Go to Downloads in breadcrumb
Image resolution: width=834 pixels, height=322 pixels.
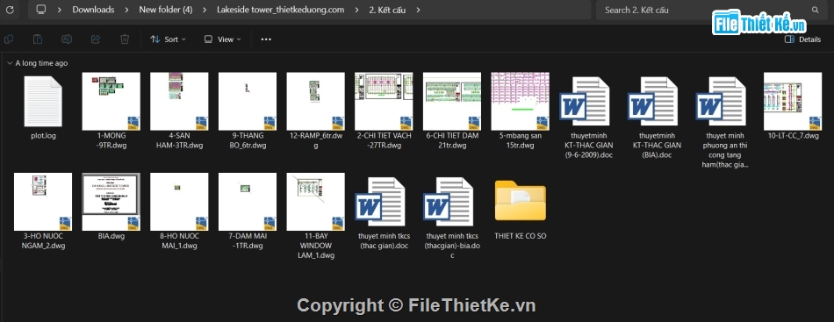point(93,10)
